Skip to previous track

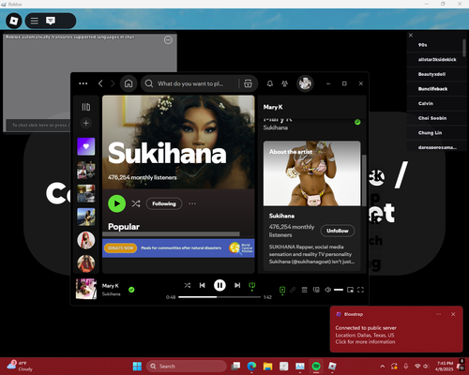click(x=203, y=285)
